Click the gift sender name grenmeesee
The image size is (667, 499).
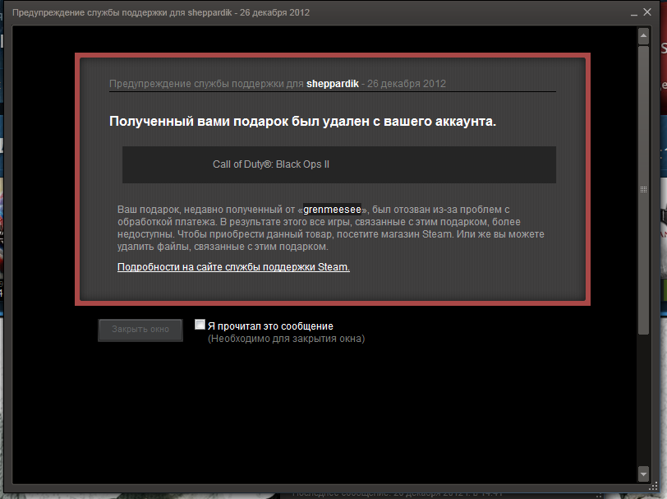332,210
